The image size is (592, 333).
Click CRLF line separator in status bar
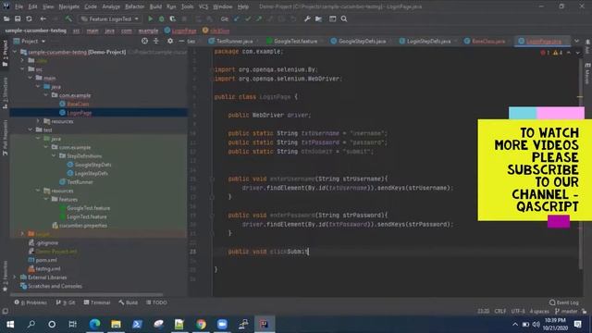pyautogui.click(x=499, y=311)
